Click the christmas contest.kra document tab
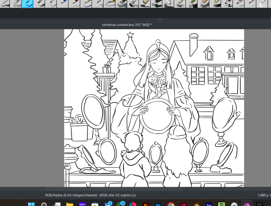This screenshot has height=206, width=271. pos(127,25)
